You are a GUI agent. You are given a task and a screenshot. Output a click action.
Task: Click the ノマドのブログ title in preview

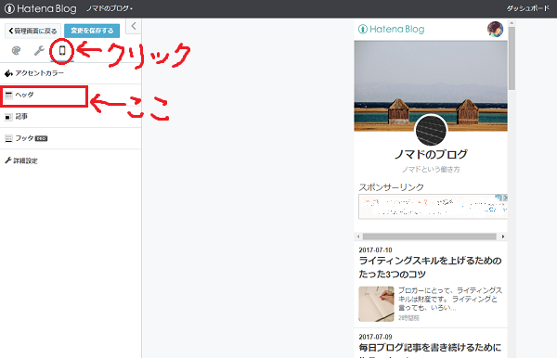pyautogui.click(x=431, y=154)
